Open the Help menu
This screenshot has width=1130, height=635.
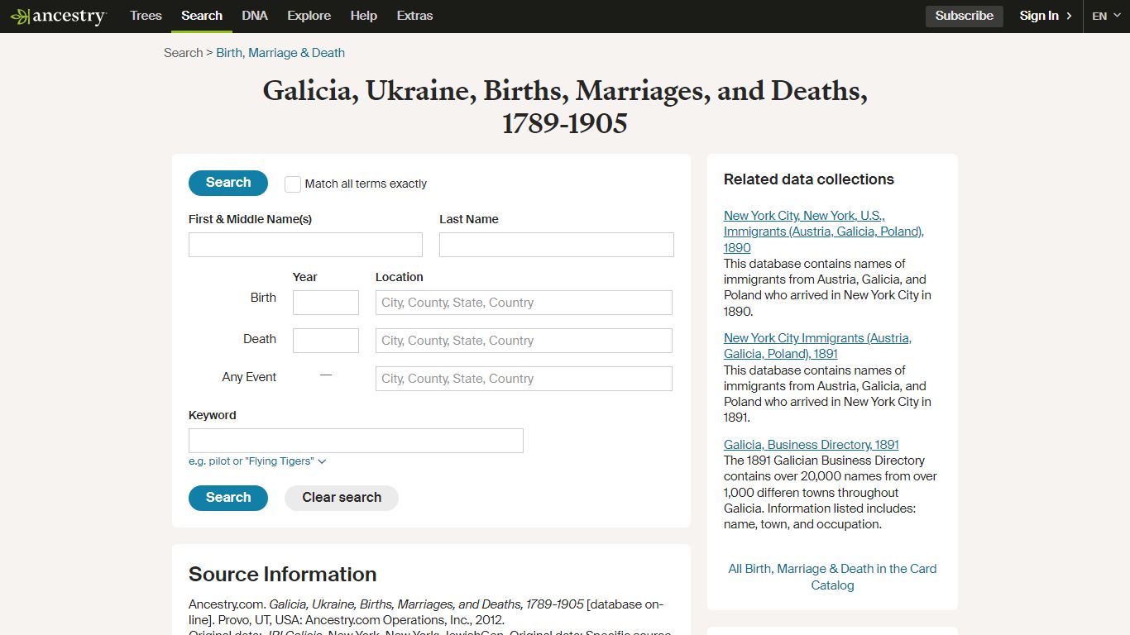(363, 16)
